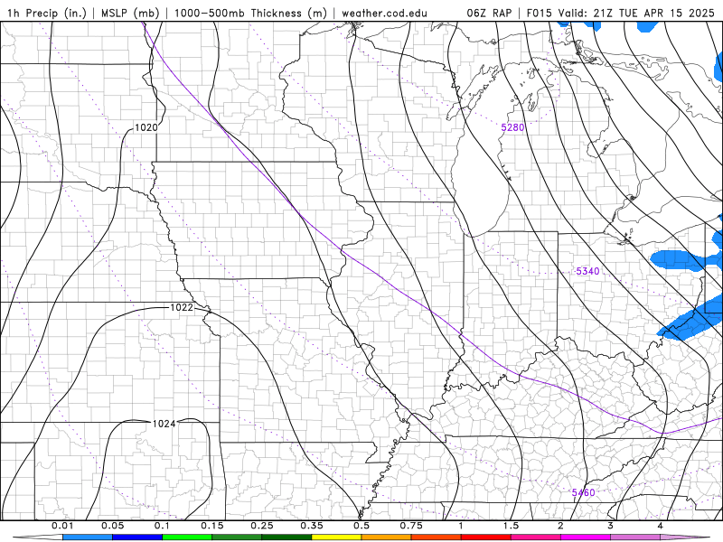This screenshot has height=542, width=723.
Task: Click the 4 legend value
Action: [x=661, y=526]
